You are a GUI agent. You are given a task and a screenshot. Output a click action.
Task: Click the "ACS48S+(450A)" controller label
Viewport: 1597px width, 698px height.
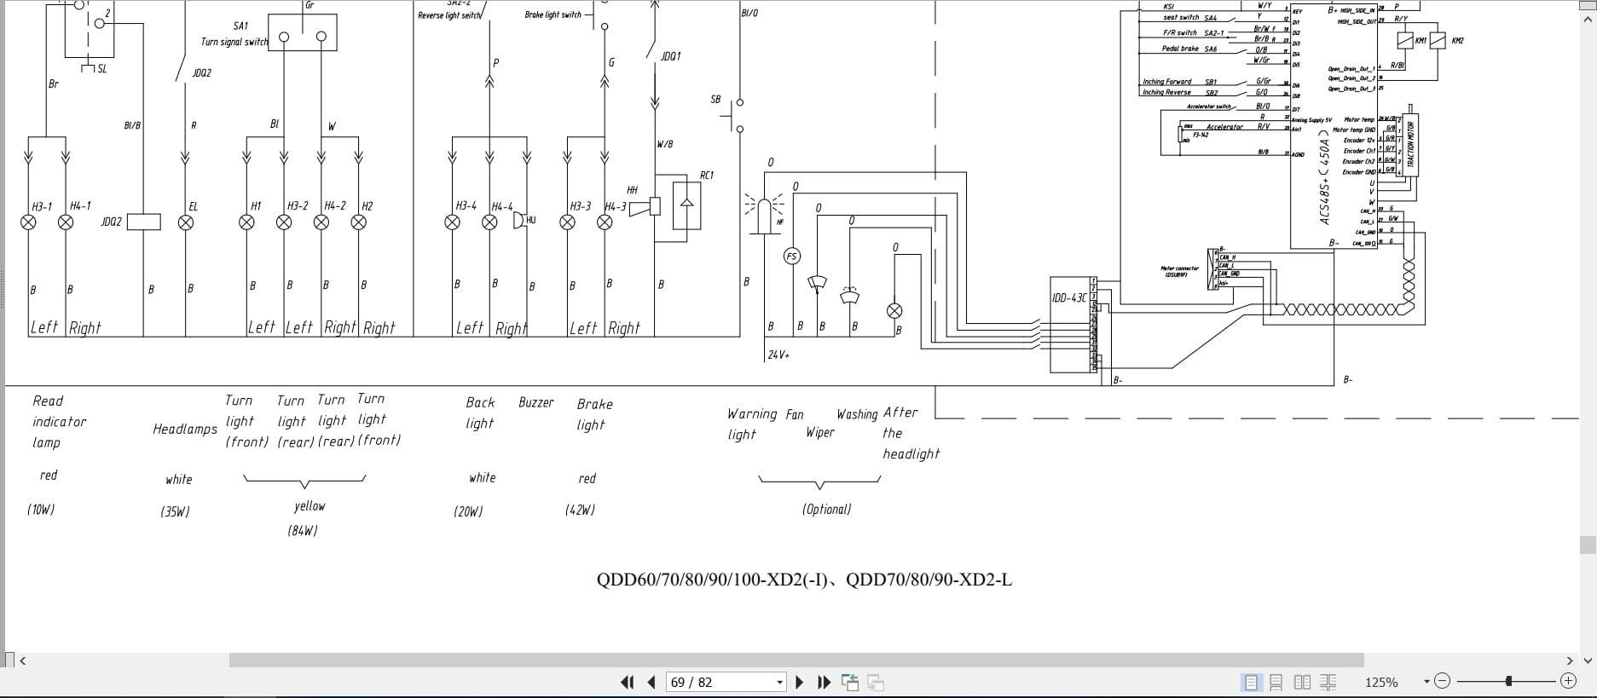[1324, 177]
